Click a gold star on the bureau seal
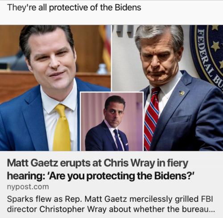Image resolution: width=223 pixels, height=218 pixels. (x=215, y=46)
